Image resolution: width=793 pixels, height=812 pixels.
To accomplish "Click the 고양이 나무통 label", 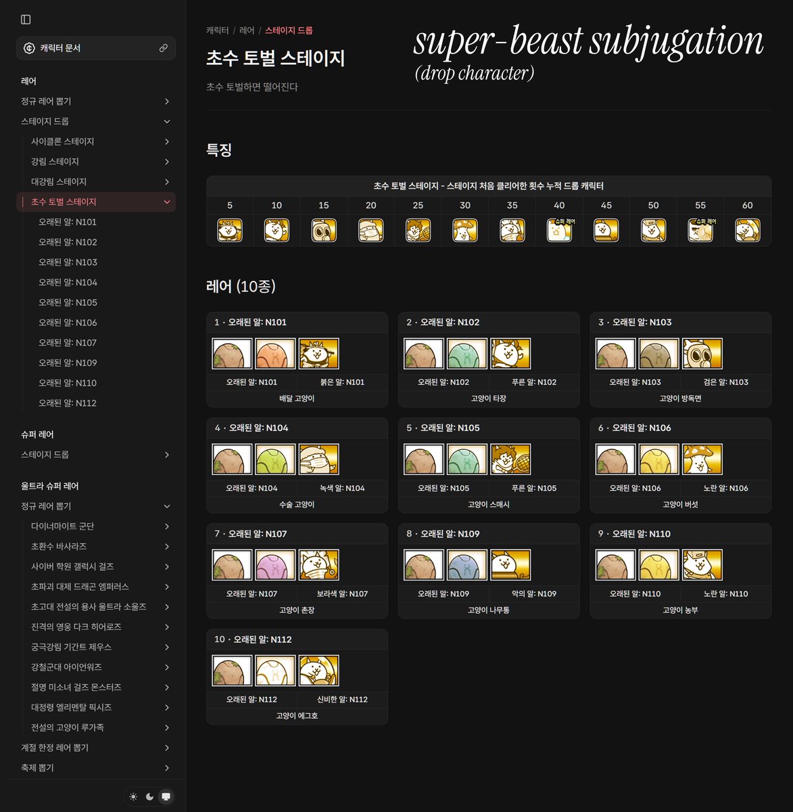I will [489, 610].
